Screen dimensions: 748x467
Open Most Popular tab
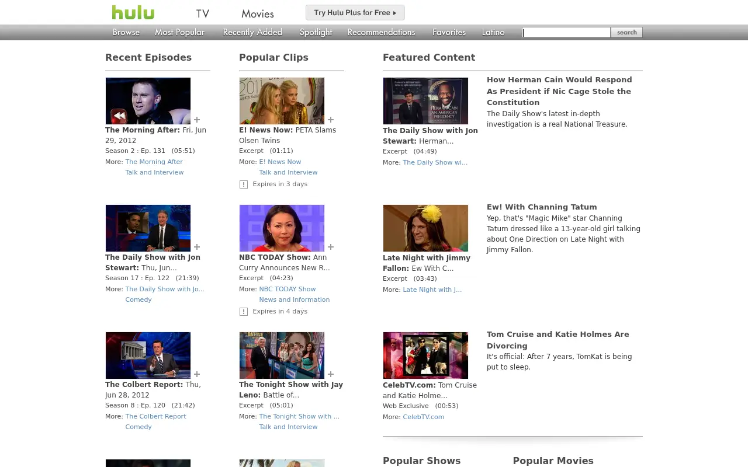pyautogui.click(x=179, y=32)
